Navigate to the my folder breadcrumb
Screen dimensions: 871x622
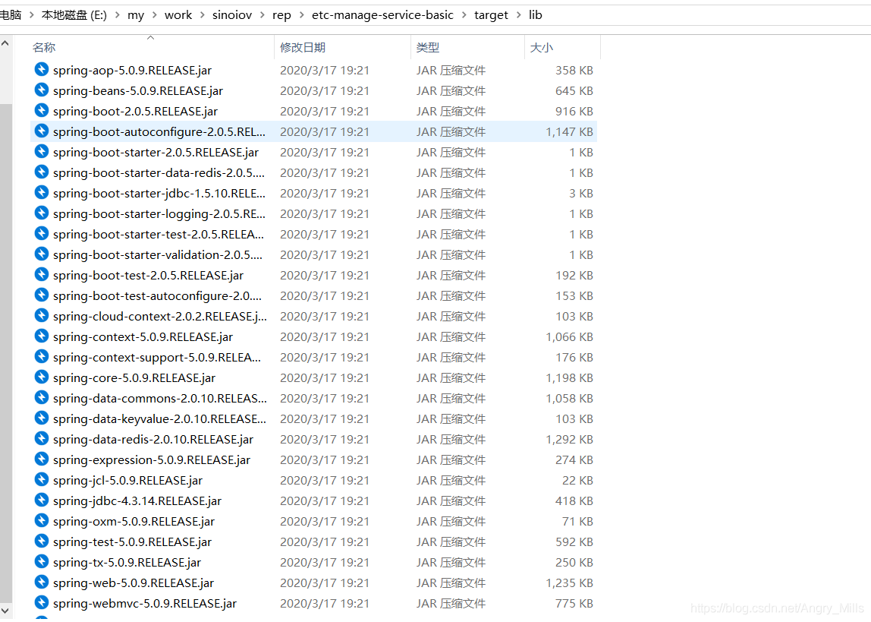tap(136, 15)
